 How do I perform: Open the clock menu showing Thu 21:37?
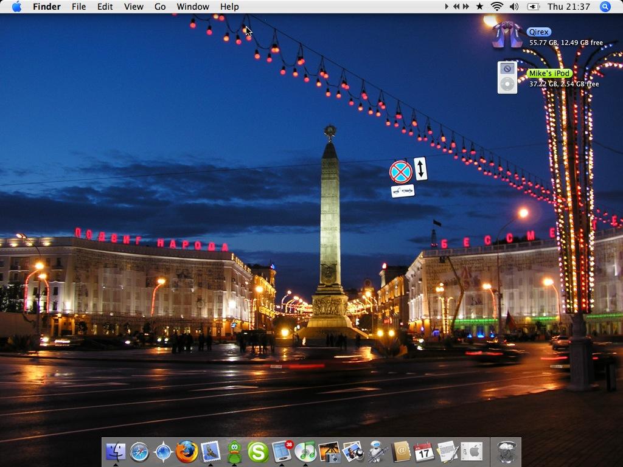click(569, 7)
